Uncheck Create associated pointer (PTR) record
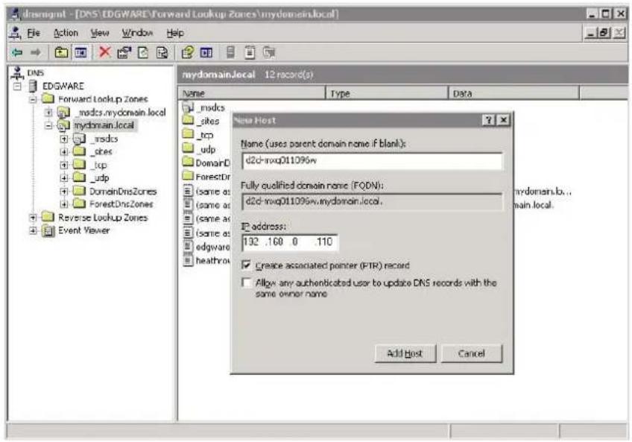632x442 pixels. [246, 265]
